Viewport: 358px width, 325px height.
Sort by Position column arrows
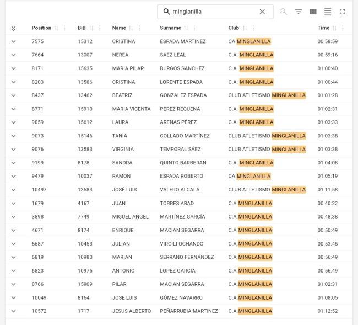click(56, 28)
